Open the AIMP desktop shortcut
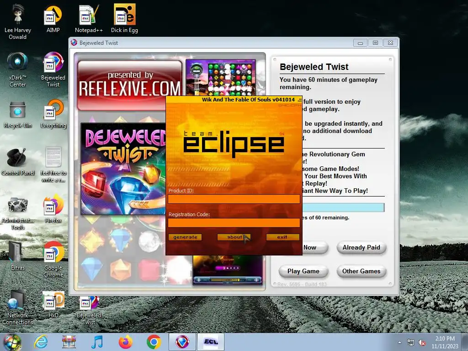The image size is (468, 351). coord(53,18)
